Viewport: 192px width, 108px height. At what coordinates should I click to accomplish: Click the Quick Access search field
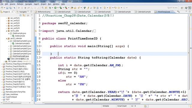(x=172, y=8)
